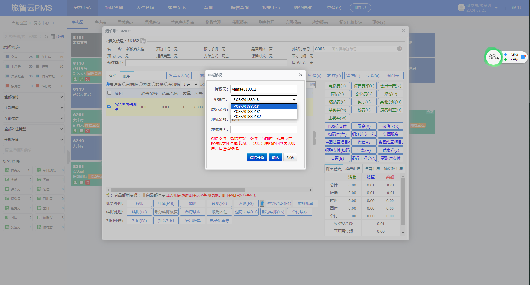Click the 冲减原因 input field
530x285 pixels.
click(x=264, y=129)
